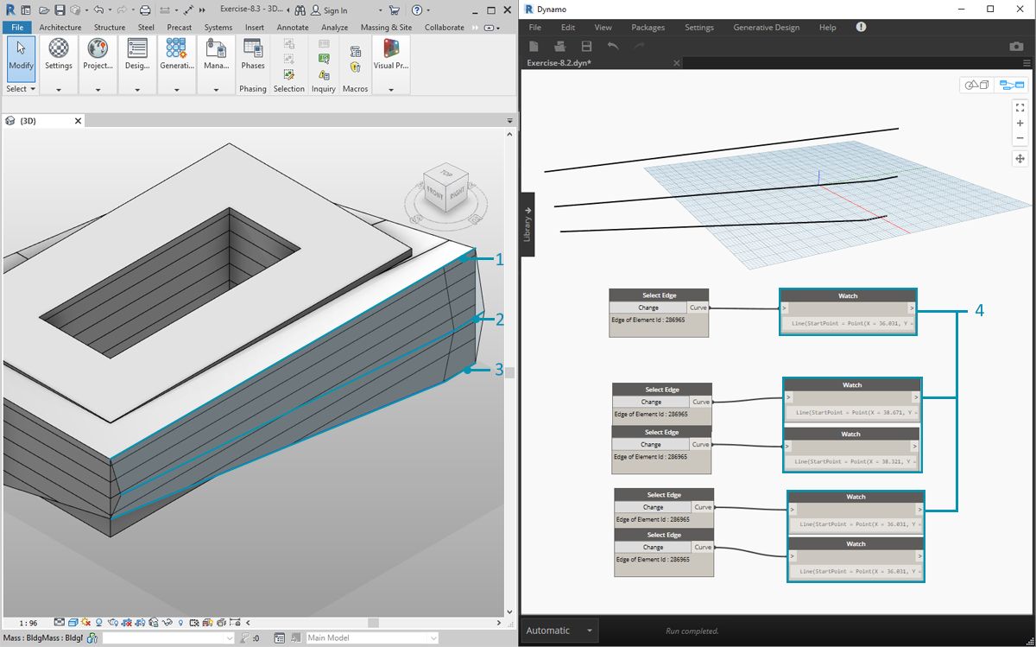Open the Main Model design options dropdown
Viewport: 1036px width, 647px height.
pos(371,637)
